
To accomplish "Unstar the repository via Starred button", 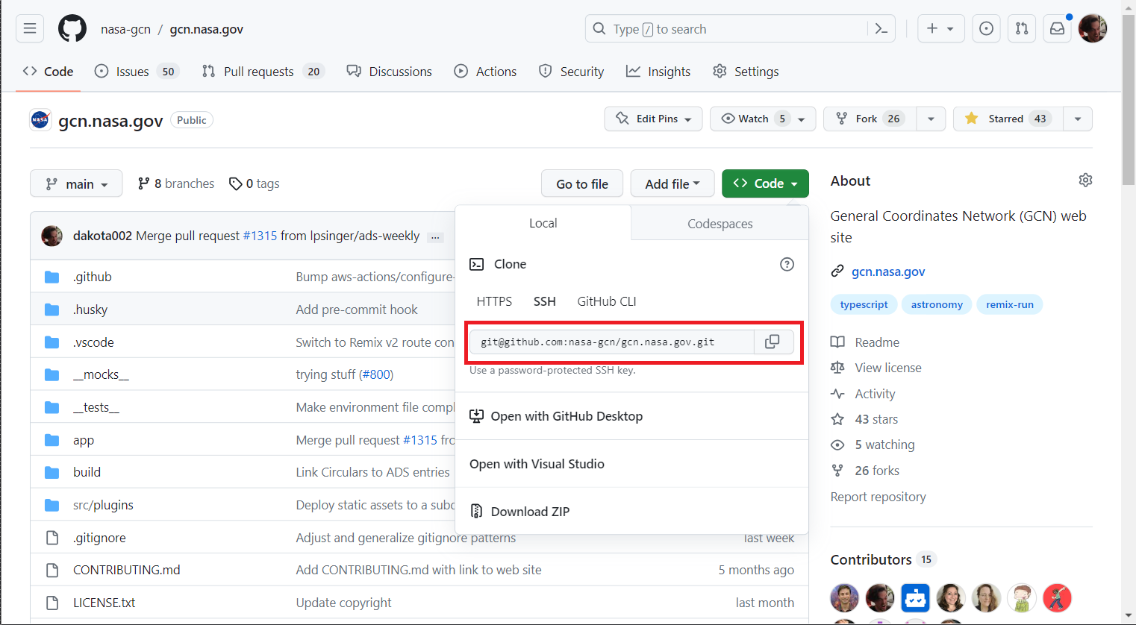I will tap(1008, 119).
